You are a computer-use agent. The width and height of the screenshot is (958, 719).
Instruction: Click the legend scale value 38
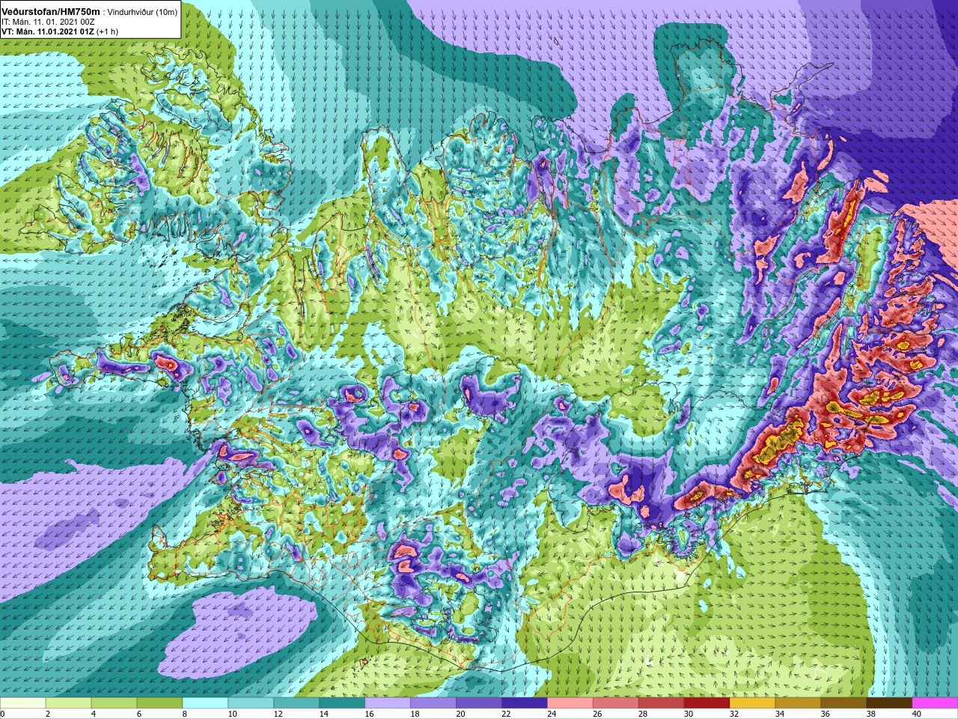tap(872, 714)
